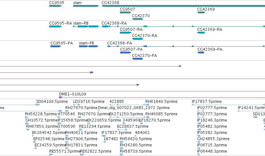
Task: Select EST EC34259.5prime
Action: pos(50,145)
